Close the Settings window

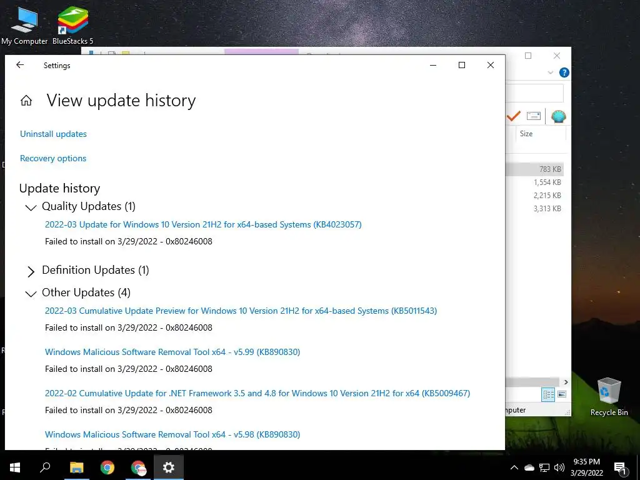[491, 65]
